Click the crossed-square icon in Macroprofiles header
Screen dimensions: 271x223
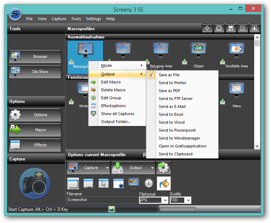219,28
